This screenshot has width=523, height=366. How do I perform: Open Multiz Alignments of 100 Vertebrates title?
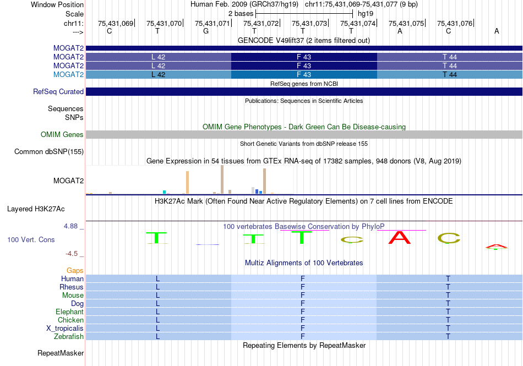pos(304,263)
